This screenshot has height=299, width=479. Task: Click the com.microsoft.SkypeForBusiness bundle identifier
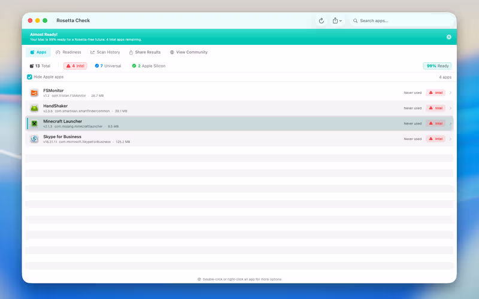coord(85,142)
